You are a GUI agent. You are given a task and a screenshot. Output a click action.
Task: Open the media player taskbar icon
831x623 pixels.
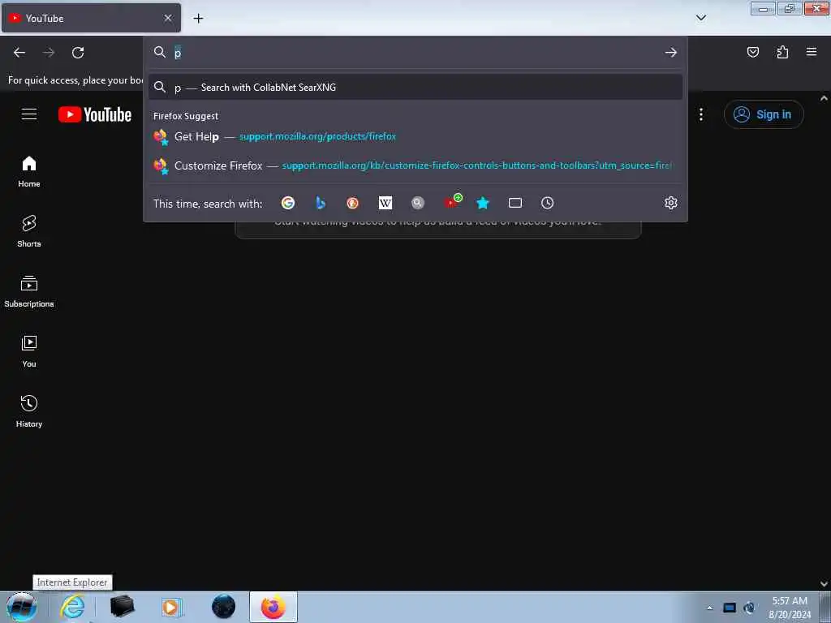click(x=172, y=607)
